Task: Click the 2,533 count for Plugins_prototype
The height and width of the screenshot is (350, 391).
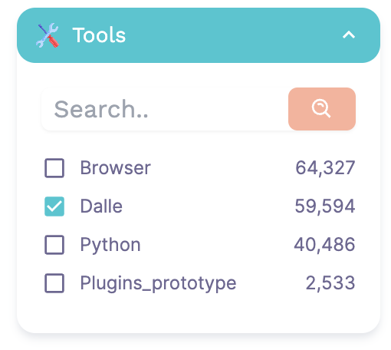Action: click(x=330, y=283)
